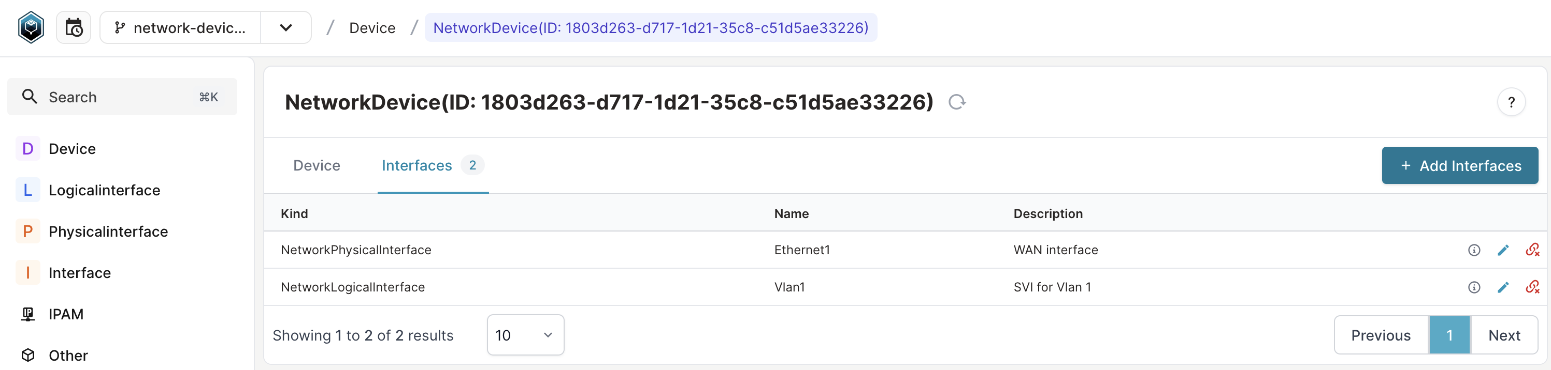This screenshot has width=1551, height=370.
Task: Unlink the Ethernet1 interface
Action: pyautogui.click(x=1532, y=250)
